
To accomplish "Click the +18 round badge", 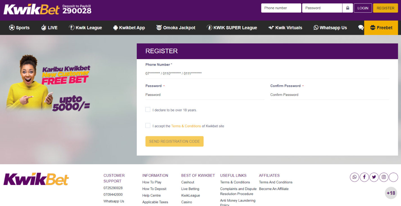I will tap(391, 193).
